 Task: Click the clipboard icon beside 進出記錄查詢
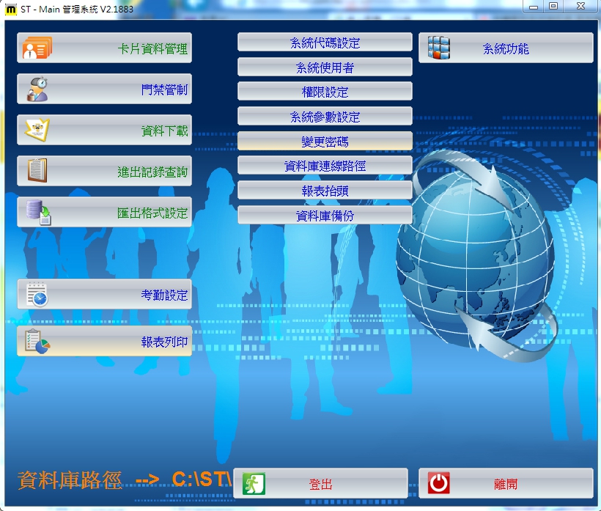(37, 172)
